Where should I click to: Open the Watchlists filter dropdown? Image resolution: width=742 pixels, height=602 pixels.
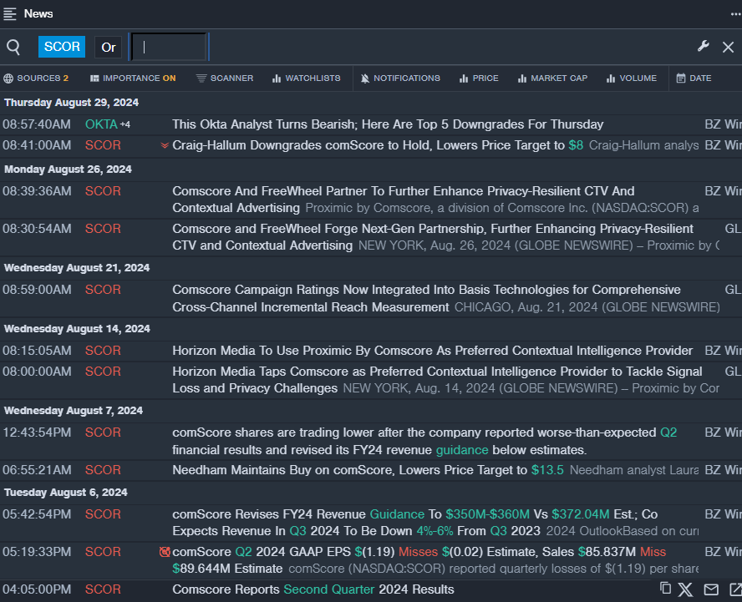[306, 78]
